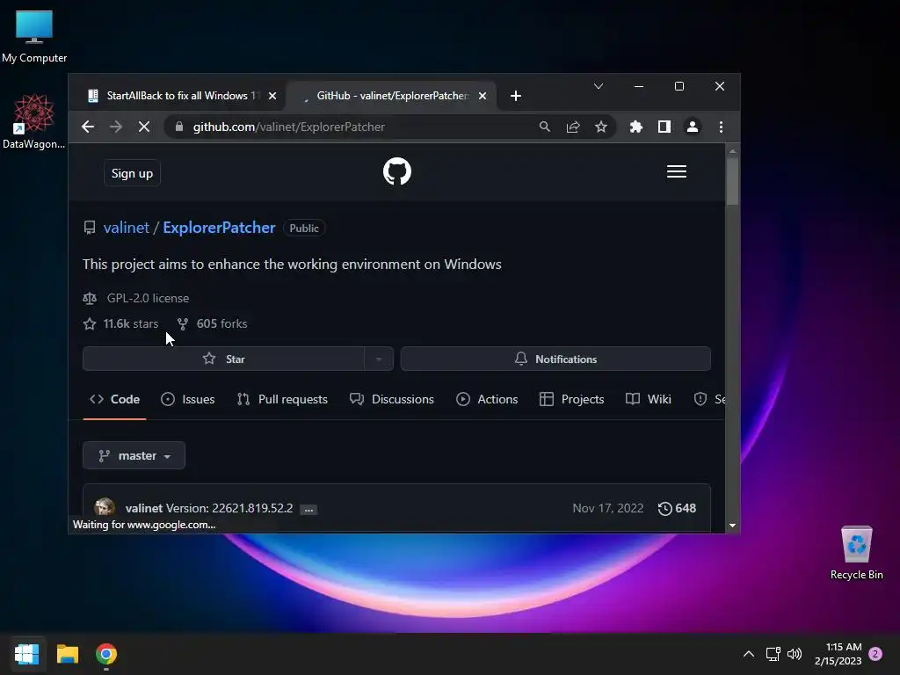Screen dimensions: 900x675
Task: Star the ExplorerPatcher repository
Action: (223, 359)
